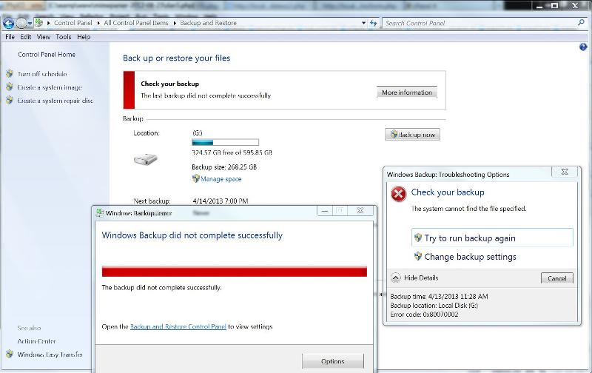Open Manage space link
Viewport: 592px width, 373px height.
point(221,179)
